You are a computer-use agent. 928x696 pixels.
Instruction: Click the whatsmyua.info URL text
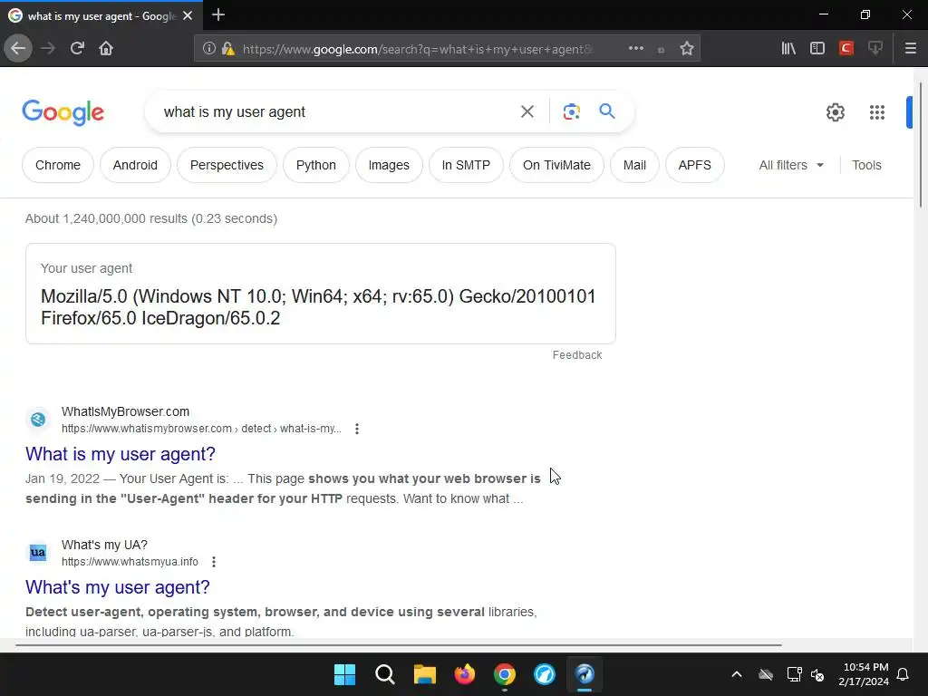pos(130,562)
